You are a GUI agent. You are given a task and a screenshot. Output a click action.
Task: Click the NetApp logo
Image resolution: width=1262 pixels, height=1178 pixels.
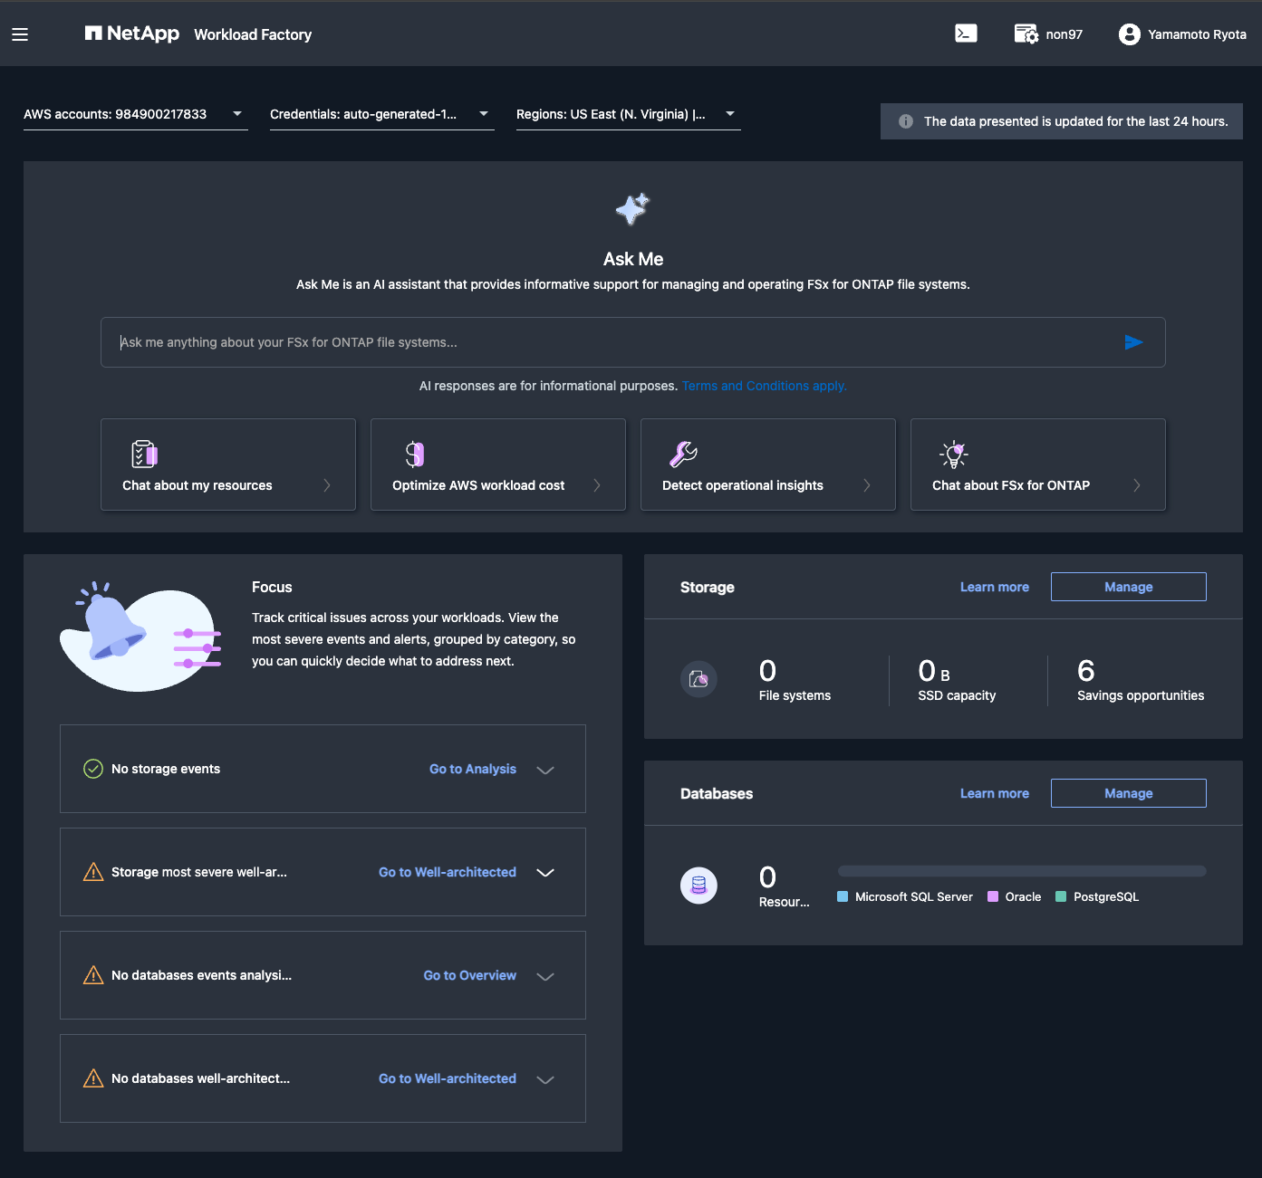click(132, 34)
